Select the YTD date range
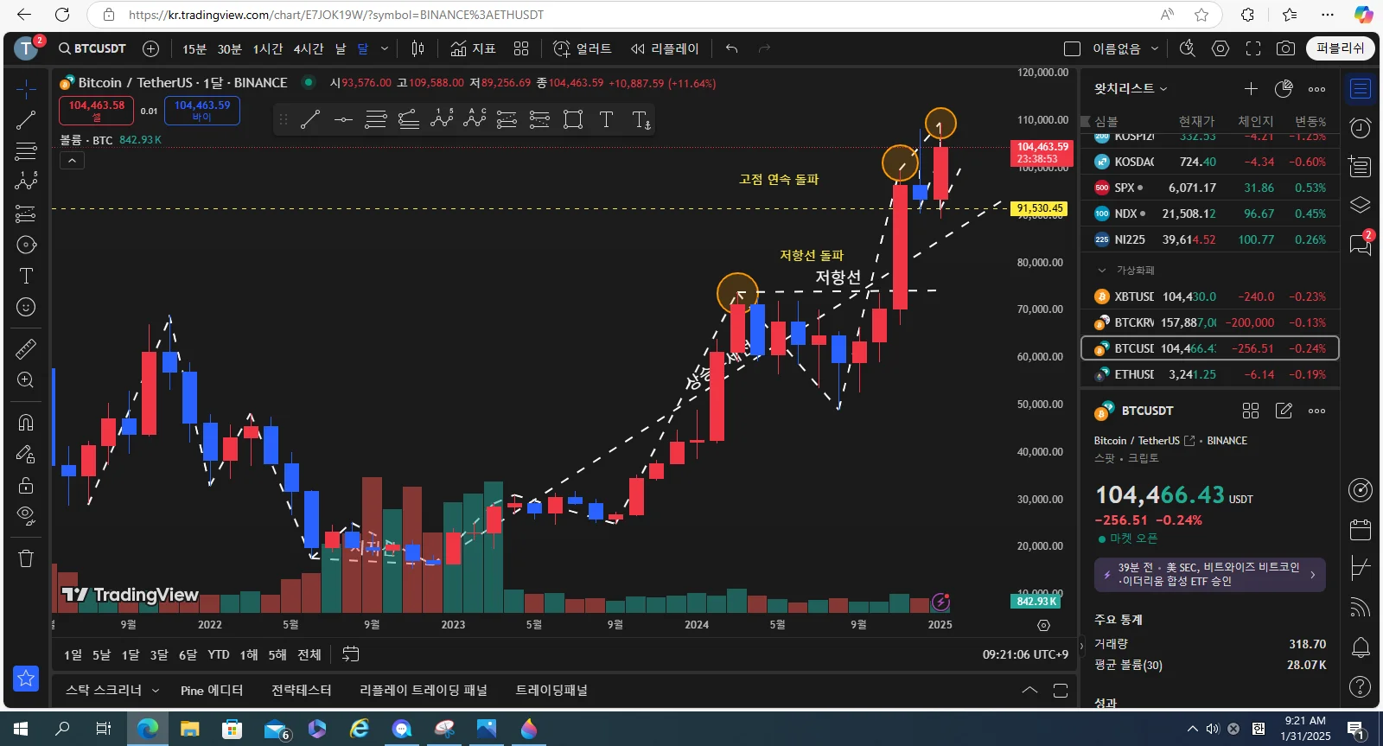 tap(219, 654)
